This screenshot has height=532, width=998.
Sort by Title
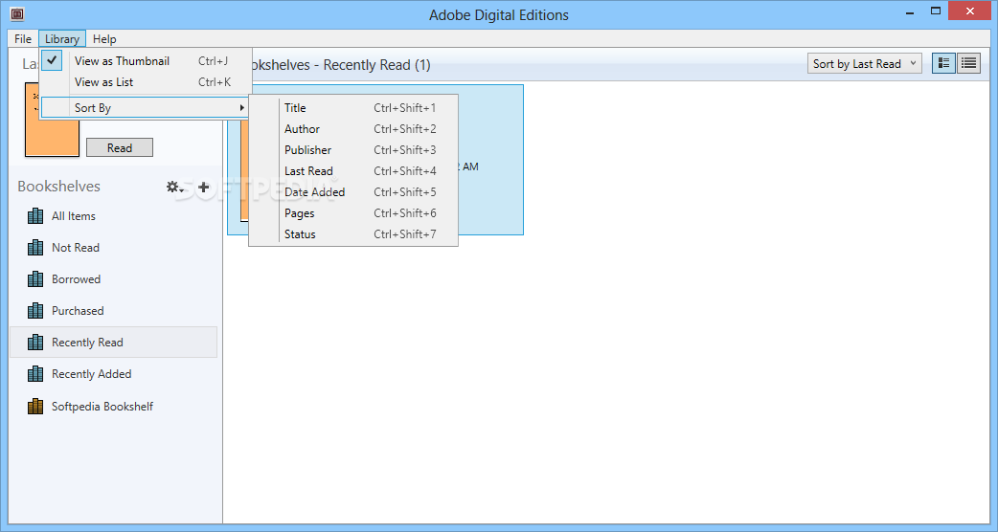[x=353, y=108]
